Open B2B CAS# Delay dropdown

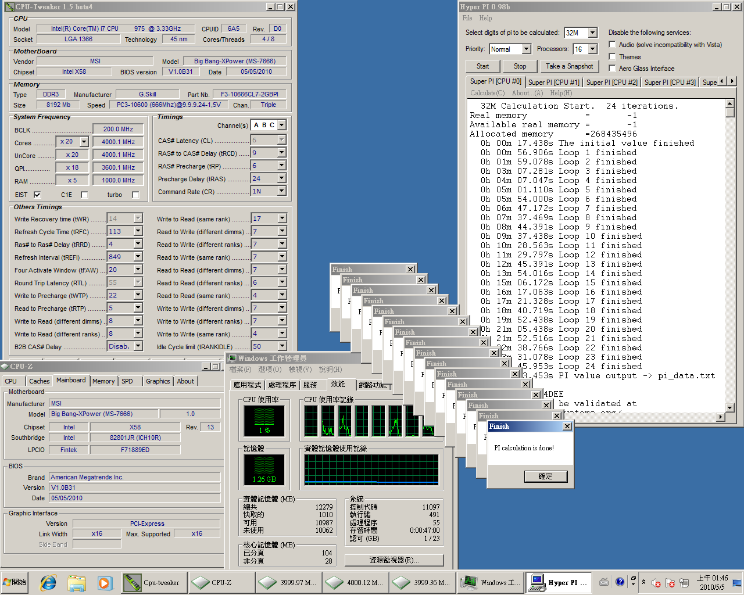pyautogui.click(x=138, y=346)
